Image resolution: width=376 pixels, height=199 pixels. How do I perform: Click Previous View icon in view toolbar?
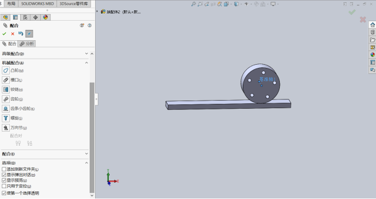click(206, 4)
